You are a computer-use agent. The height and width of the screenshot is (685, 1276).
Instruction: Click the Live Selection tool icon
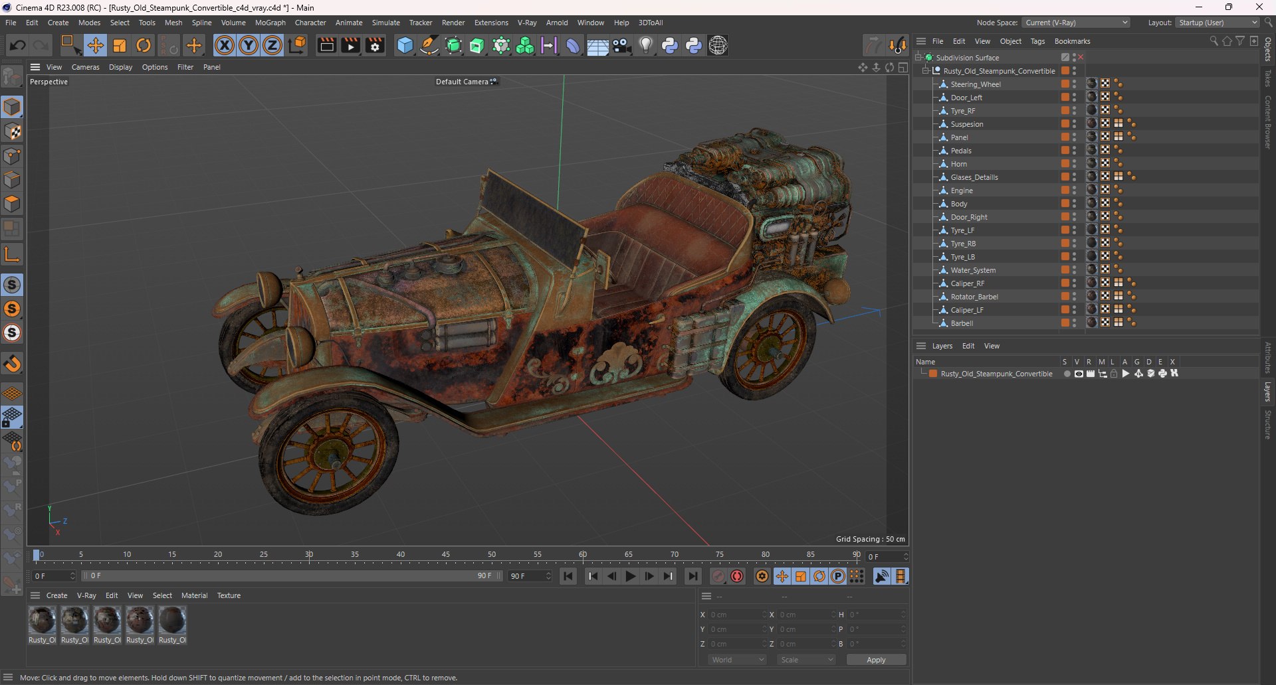[70, 45]
